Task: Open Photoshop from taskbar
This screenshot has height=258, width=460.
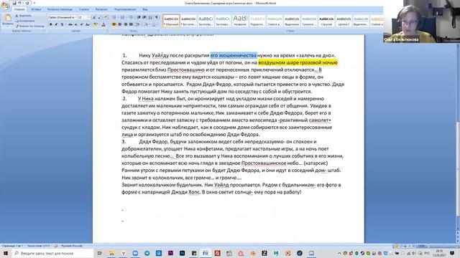Action: click(182, 253)
